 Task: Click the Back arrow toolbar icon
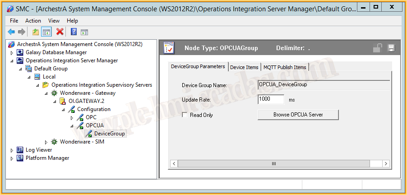point(11,32)
